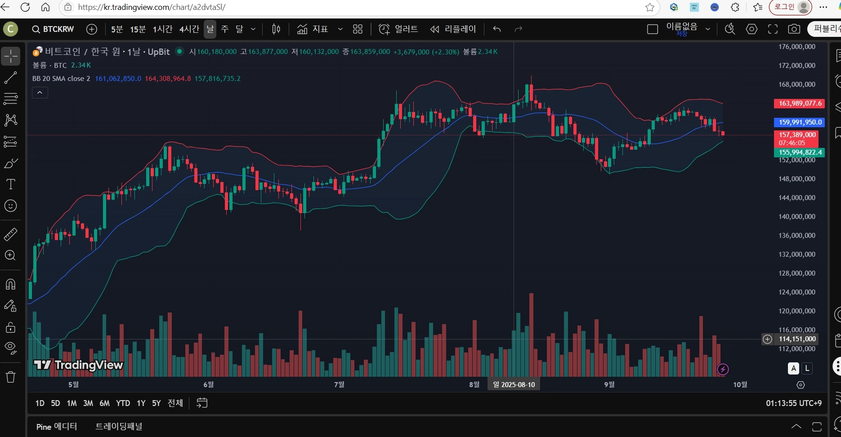Click the trash remove-drawings icon
Image resolution: width=841 pixels, height=437 pixels.
click(10, 377)
